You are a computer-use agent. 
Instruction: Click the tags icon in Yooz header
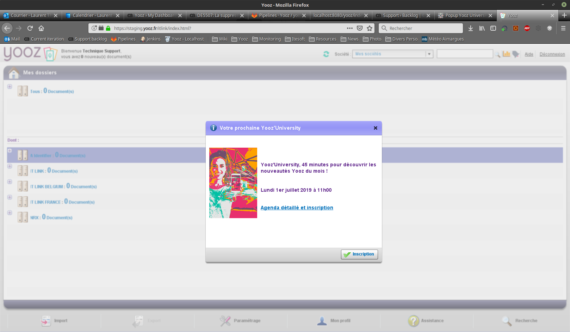pyautogui.click(x=516, y=54)
